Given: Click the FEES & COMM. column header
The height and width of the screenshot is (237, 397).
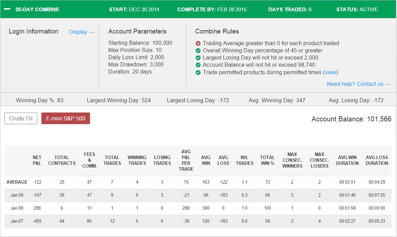Looking at the screenshot, I should [x=89, y=160].
